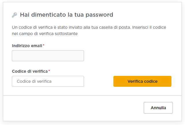185x125 pixels.
Task: Cancel the password reset dialog
Action: point(158,108)
